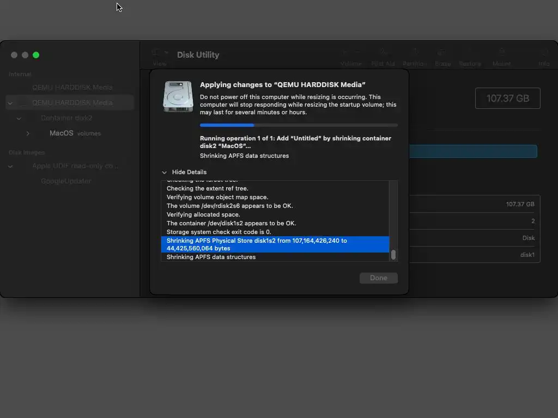Viewport: 558px width, 418px height.
Task: Add a volume with the plus icon
Action: (345, 53)
